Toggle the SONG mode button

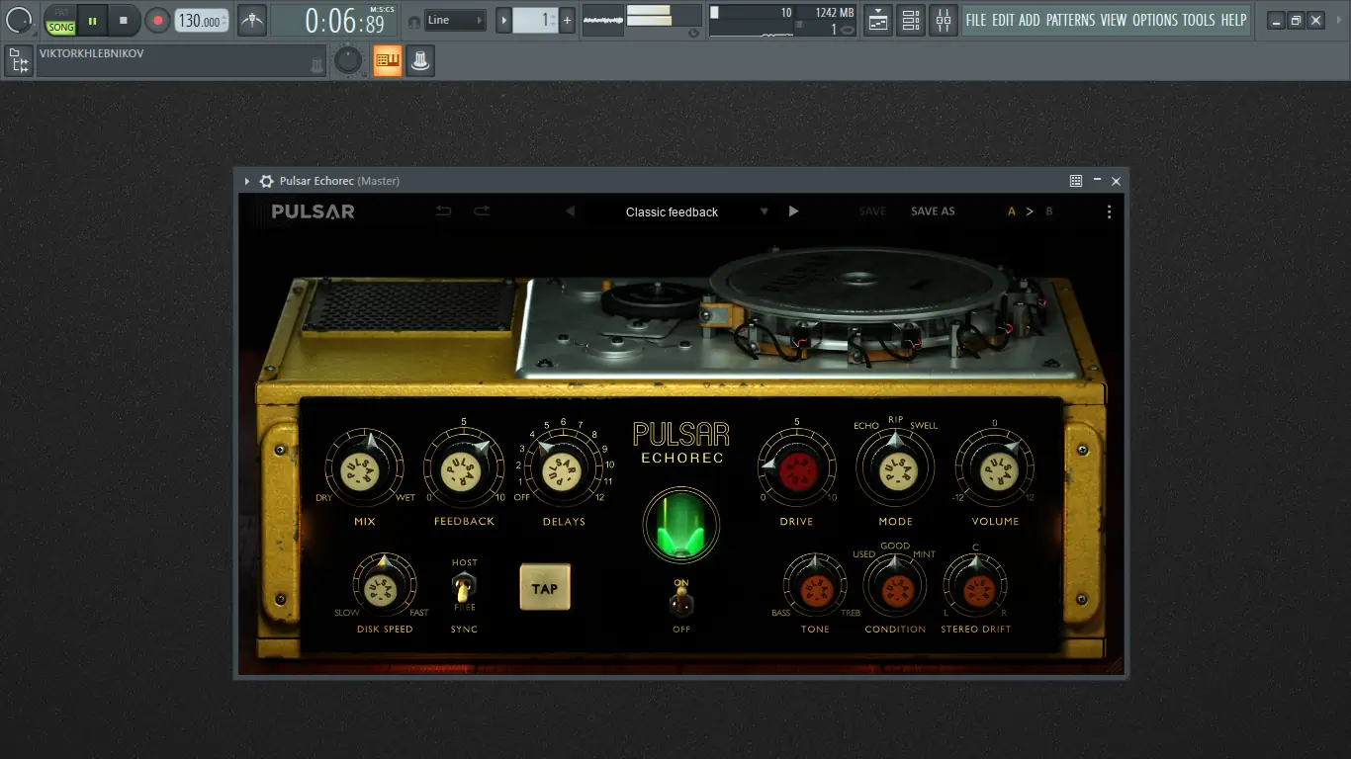coord(61,27)
